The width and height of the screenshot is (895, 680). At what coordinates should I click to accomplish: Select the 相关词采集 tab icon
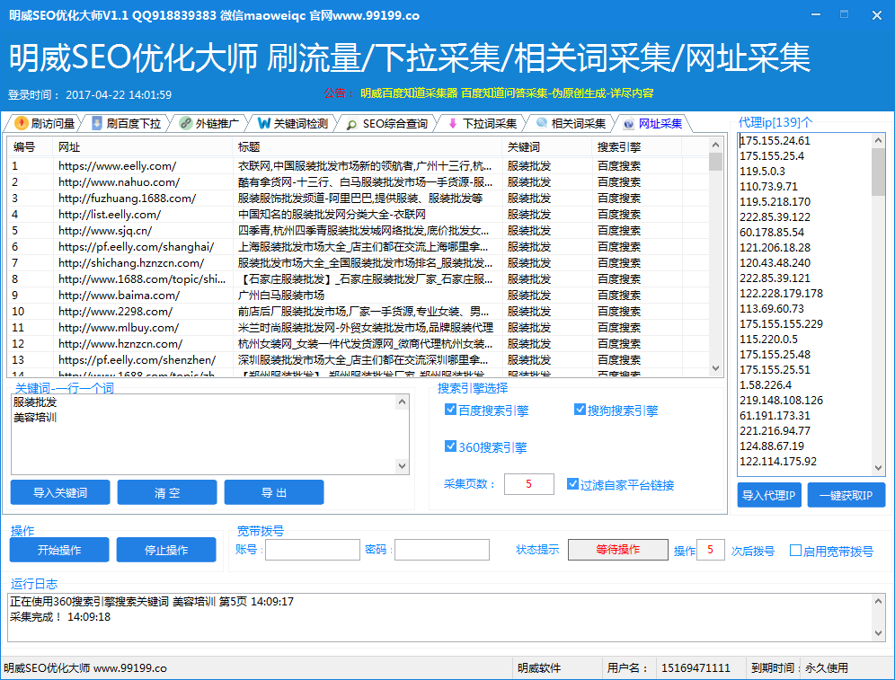pos(541,124)
